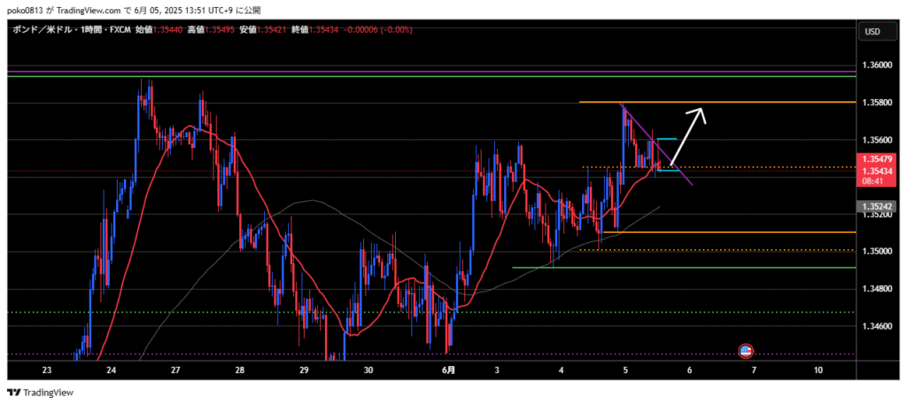Image resolution: width=907 pixels, height=405 pixels.
Task: Click the 27 date label on time axis
Action: point(175,370)
